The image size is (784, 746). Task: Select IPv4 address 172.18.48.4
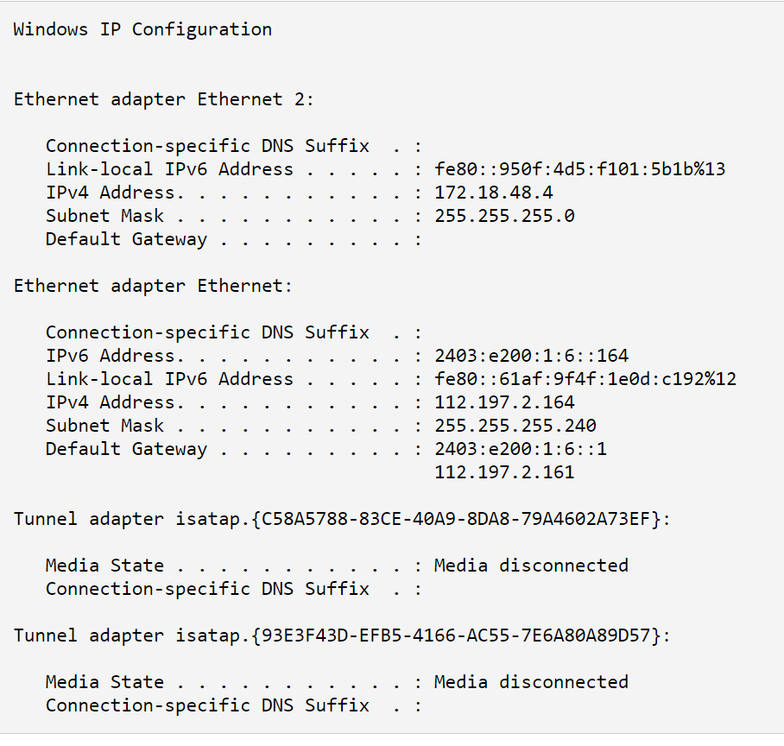[494, 193]
